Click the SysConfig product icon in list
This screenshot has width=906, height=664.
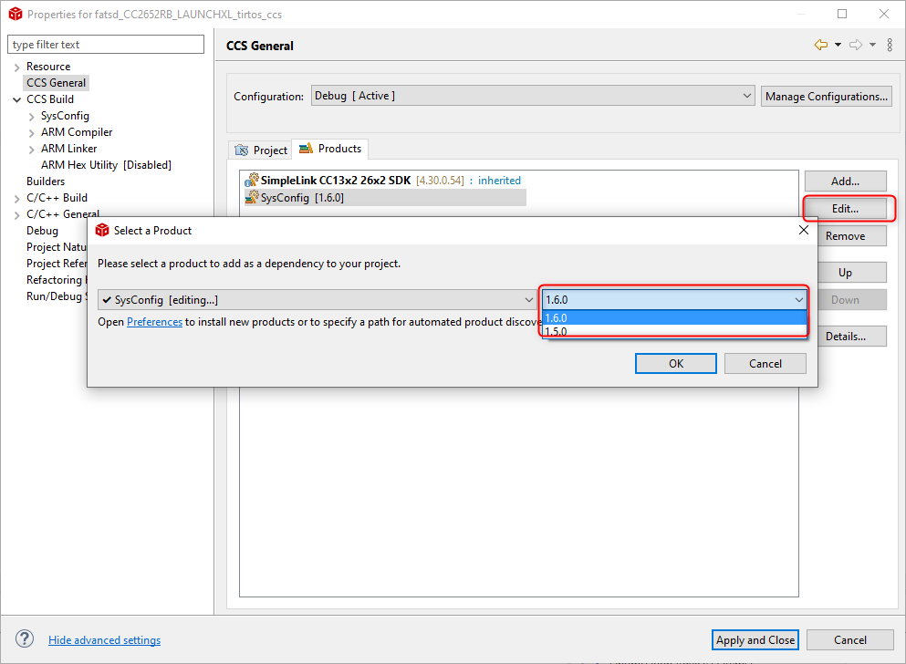click(x=251, y=197)
